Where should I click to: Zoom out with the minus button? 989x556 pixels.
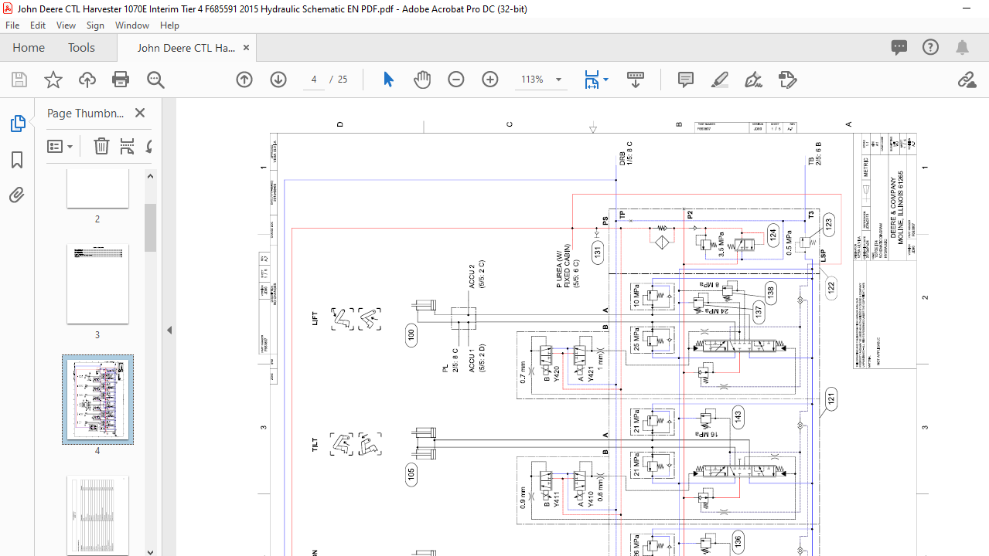click(456, 80)
